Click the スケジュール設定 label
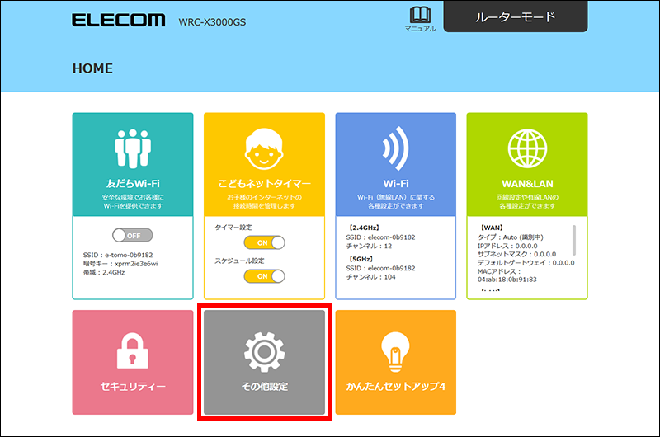The width and height of the screenshot is (660, 437). click(x=239, y=261)
